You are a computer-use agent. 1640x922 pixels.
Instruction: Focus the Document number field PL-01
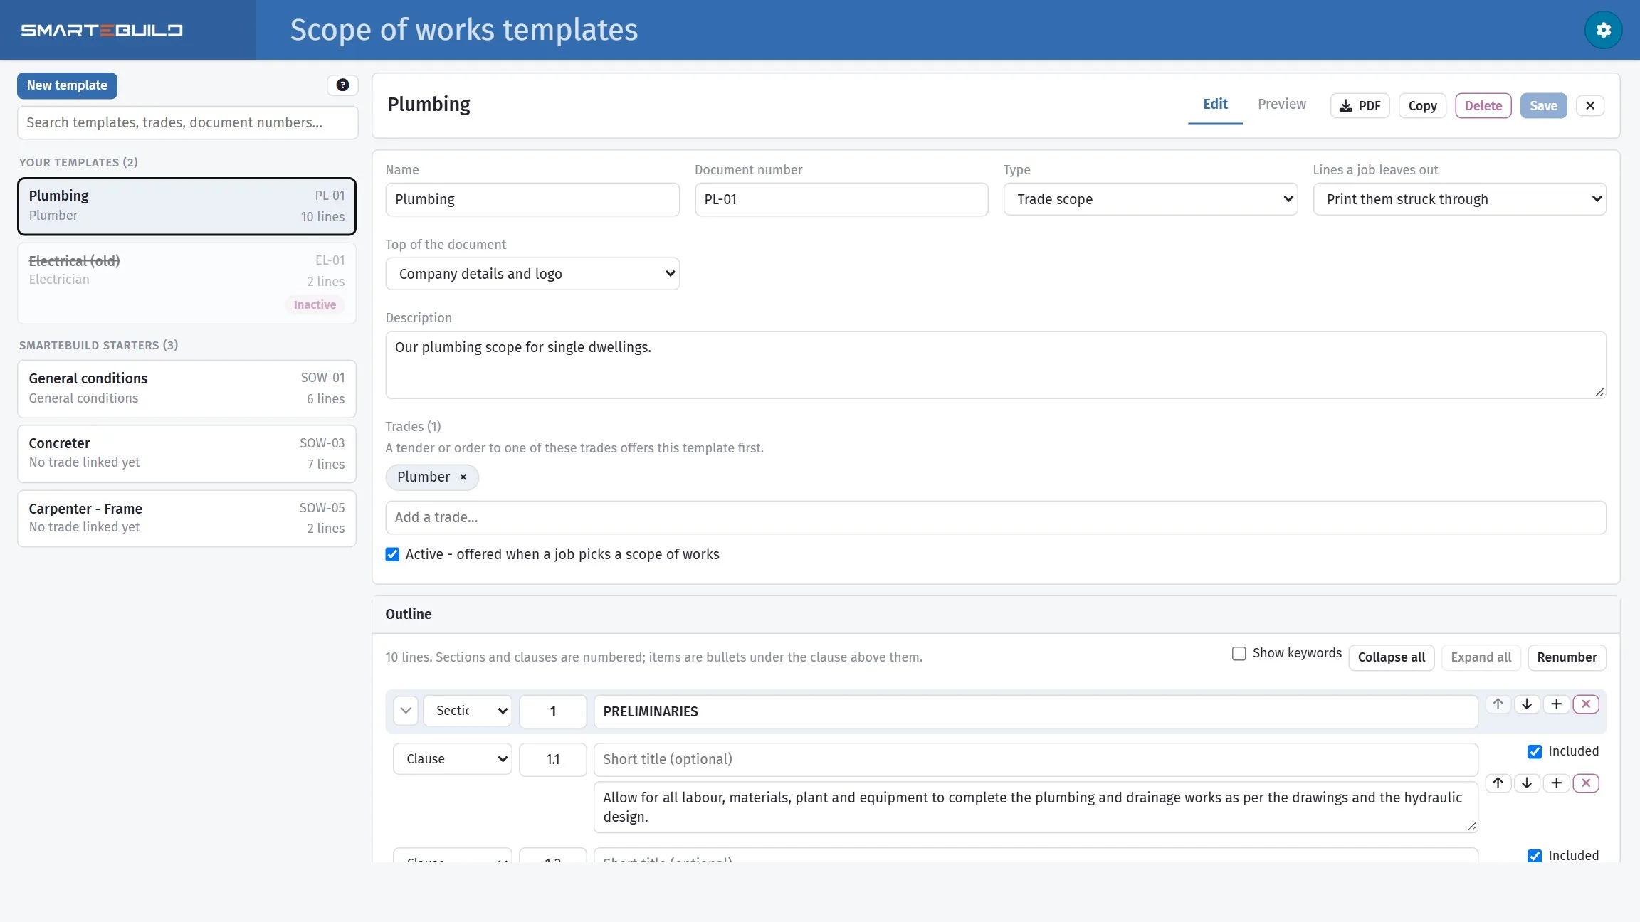[841, 199]
